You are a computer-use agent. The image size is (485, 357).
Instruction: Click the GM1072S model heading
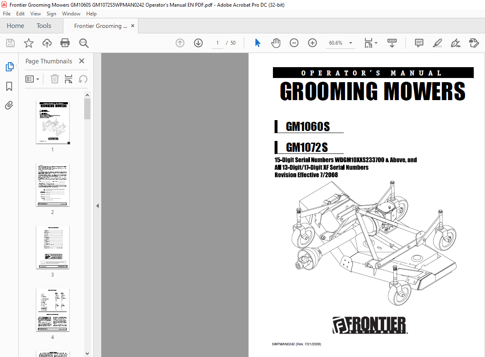(x=307, y=148)
